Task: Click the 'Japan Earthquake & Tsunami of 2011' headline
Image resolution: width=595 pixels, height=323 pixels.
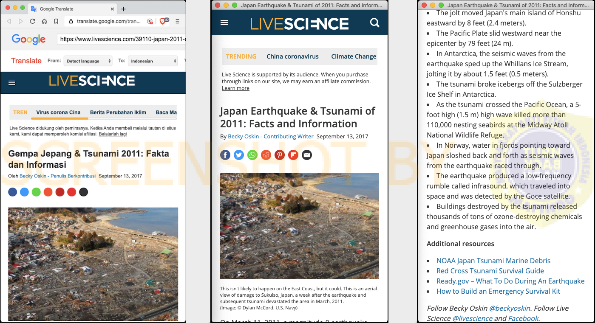Action: [x=297, y=118]
